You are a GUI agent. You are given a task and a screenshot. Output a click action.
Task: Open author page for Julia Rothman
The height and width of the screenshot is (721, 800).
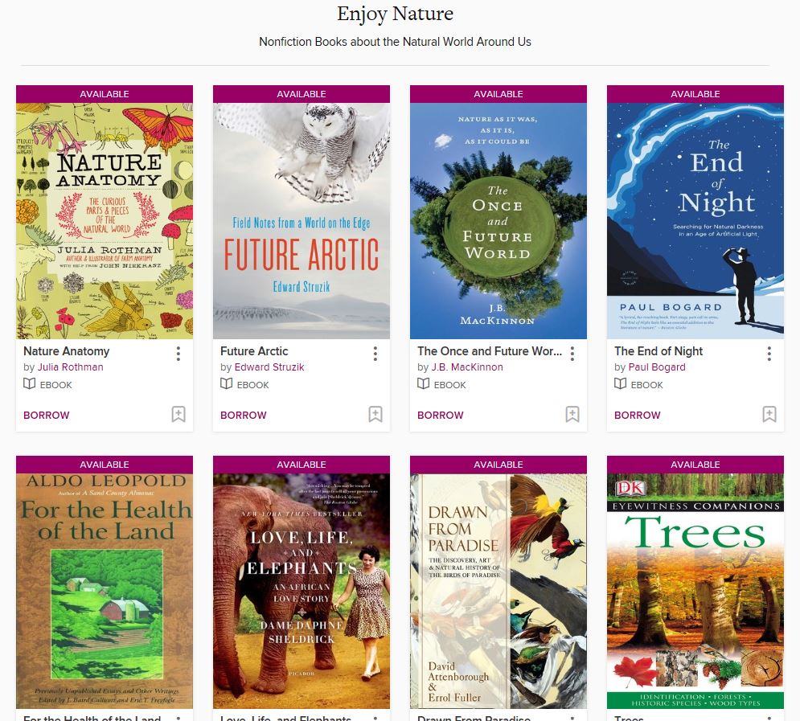[x=71, y=367]
